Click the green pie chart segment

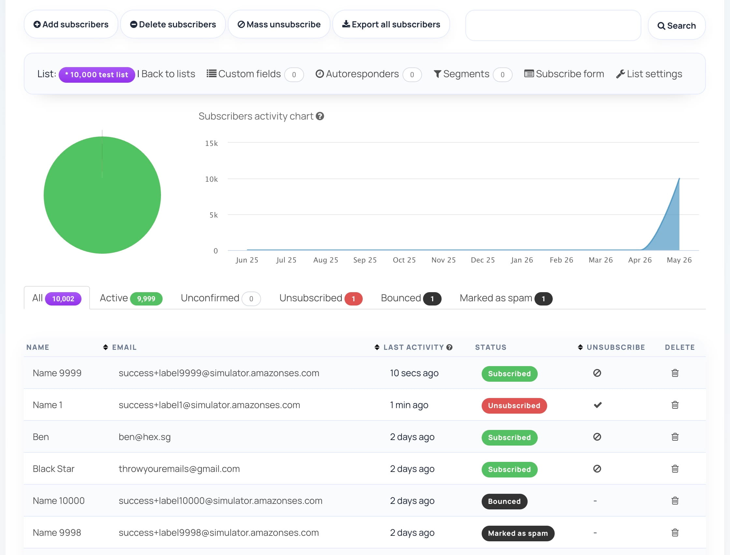[x=102, y=195]
